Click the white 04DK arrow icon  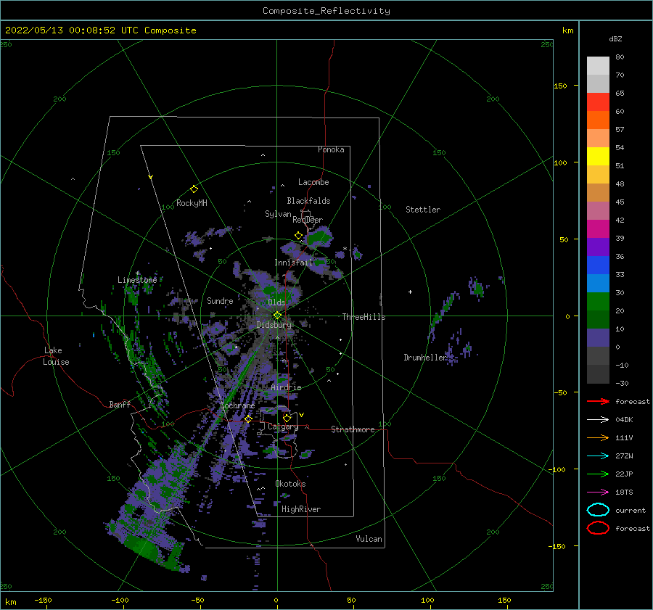598,420
